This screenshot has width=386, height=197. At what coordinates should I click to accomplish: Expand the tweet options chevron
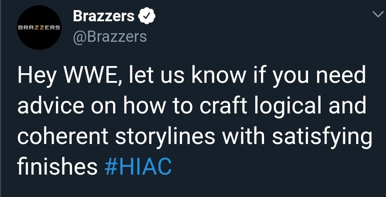tap(377, 14)
